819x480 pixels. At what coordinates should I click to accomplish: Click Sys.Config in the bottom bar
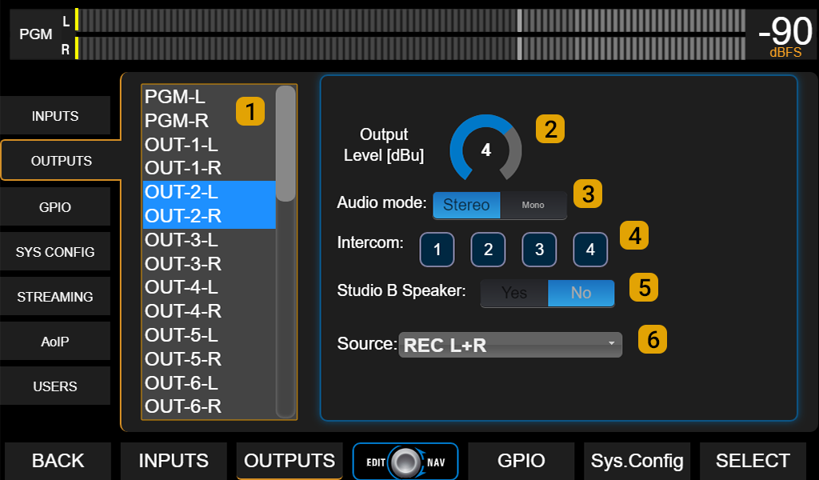coord(637,461)
